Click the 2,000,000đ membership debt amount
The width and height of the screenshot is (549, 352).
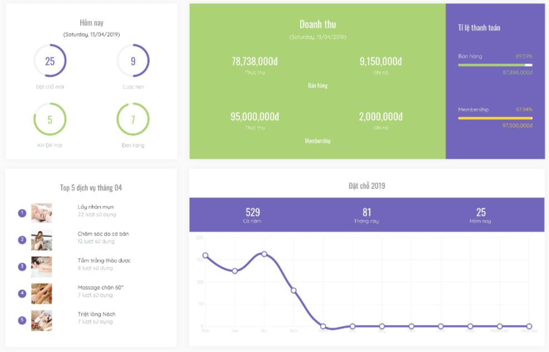click(x=381, y=116)
